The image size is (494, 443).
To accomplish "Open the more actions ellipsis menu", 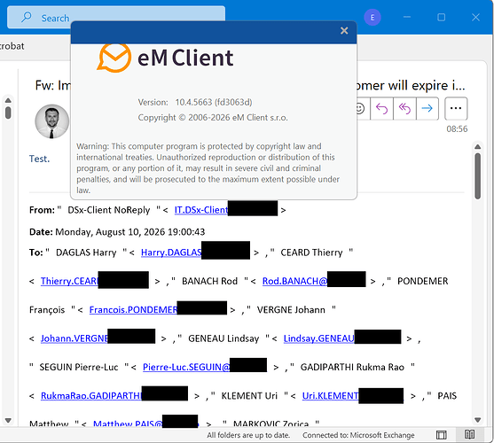I will coord(456,109).
